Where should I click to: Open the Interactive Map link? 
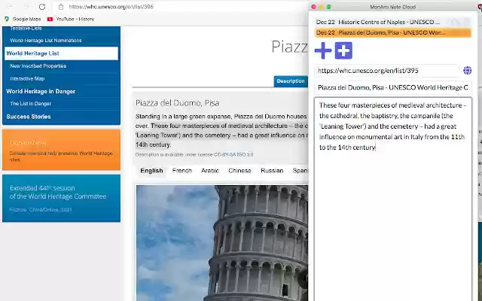click(x=27, y=78)
